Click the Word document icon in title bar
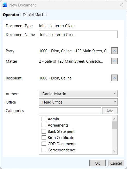127x169 pixels. pos(5,5)
